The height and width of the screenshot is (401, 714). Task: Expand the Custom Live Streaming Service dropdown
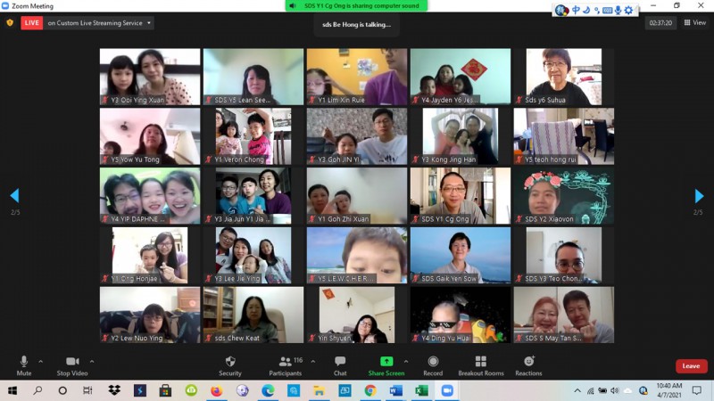147,23
